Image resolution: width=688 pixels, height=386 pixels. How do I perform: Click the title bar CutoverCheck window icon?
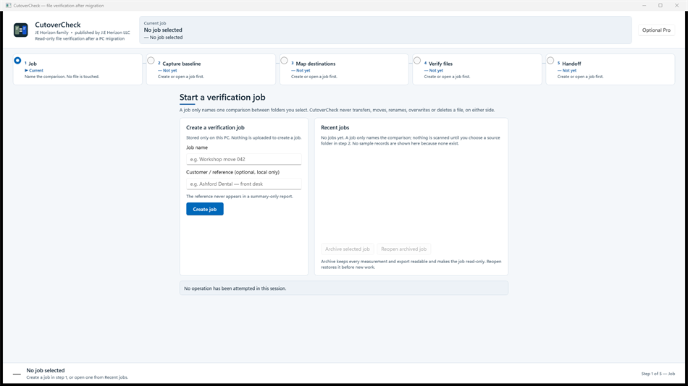click(9, 6)
